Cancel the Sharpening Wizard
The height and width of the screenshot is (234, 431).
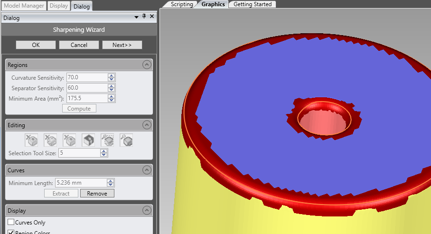pos(79,45)
